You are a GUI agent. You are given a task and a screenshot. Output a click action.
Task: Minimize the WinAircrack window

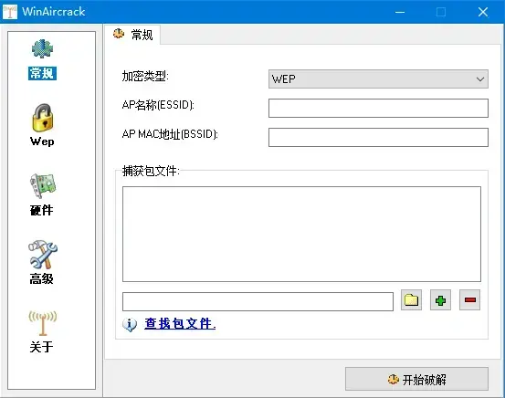pos(400,12)
